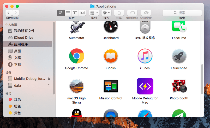Click the Mission Control label
This screenshot has width=210, height=128.
(111, 98)
